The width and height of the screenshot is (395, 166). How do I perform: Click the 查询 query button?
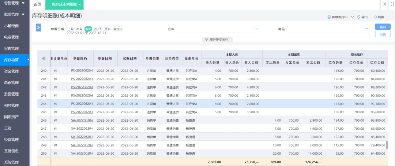[x=383, y=27]
